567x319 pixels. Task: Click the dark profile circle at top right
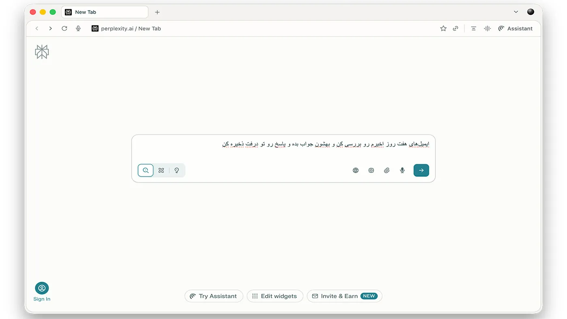pyautogui.click(x=531, y=12)
